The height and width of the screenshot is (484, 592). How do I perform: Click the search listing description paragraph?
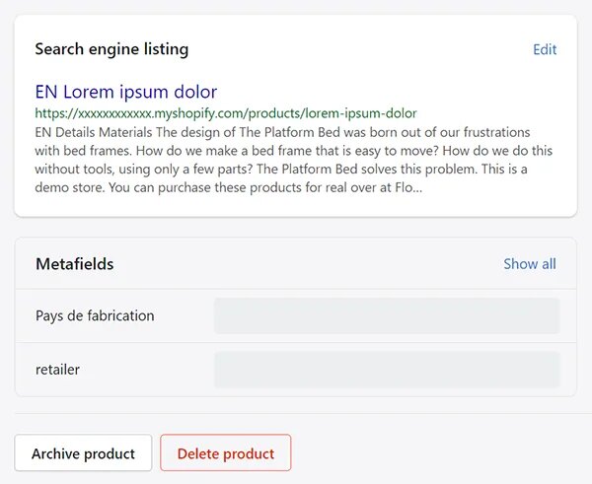pos(282,159)
